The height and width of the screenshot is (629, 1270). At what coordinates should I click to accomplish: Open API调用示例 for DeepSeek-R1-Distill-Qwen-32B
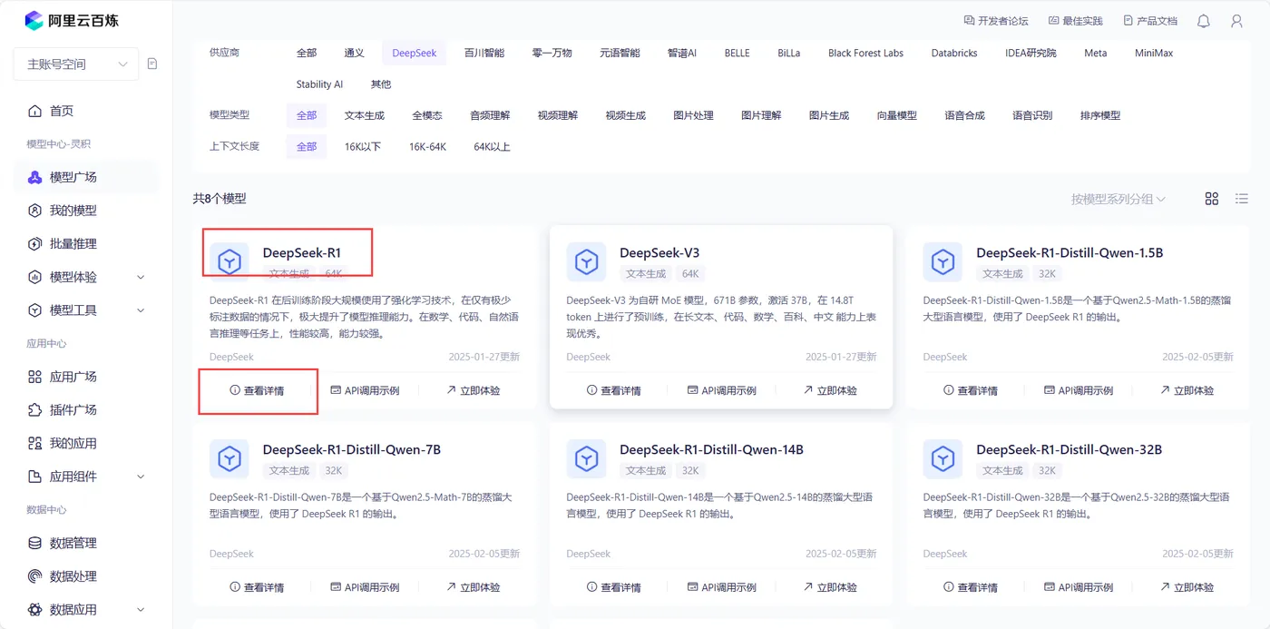1079,588
